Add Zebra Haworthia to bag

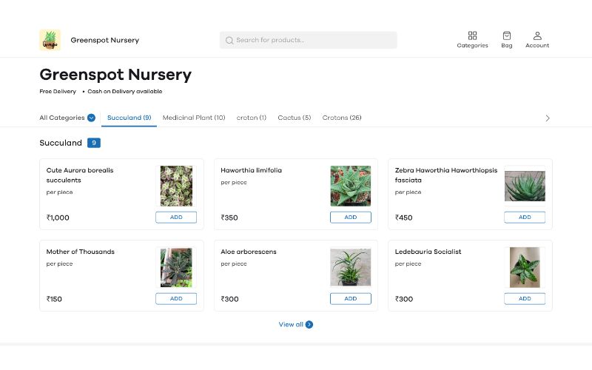pyautogui.click(x=525, y=217)
